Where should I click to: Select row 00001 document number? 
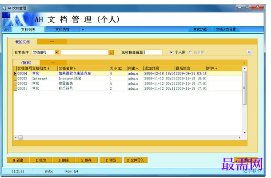click(22, 89)
